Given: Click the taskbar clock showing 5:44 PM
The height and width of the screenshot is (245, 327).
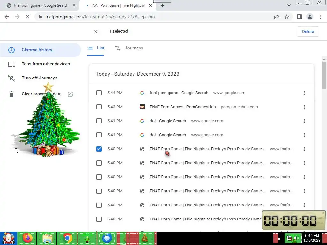Looking at the screenshot, I should coord(312,238).
